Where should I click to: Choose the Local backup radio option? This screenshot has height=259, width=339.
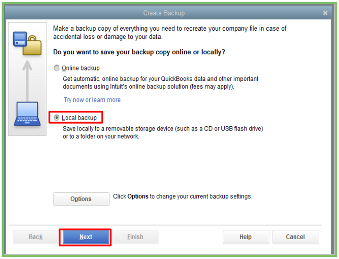57,118
